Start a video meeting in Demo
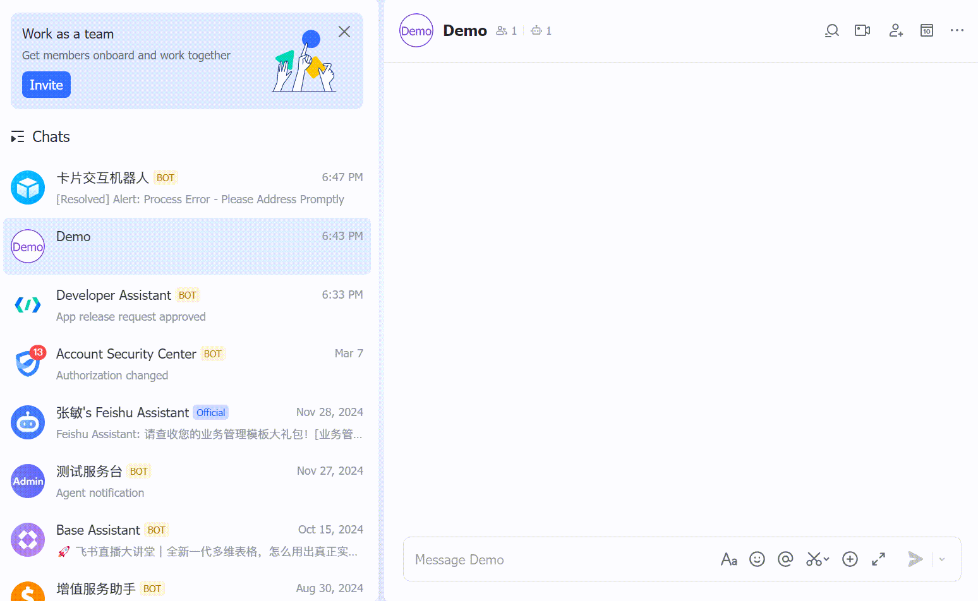 pyautogui.click(x=862, y=30)
